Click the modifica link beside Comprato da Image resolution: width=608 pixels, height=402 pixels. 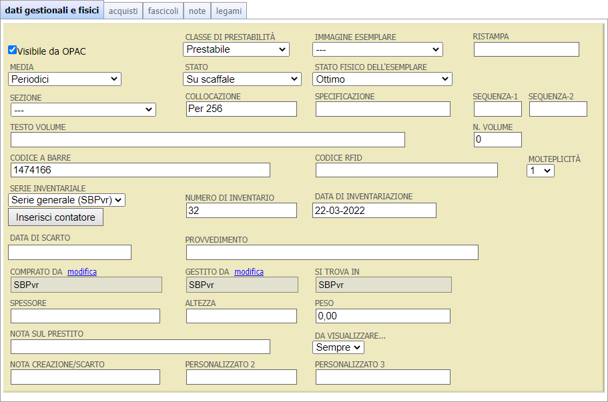[82, 272]
